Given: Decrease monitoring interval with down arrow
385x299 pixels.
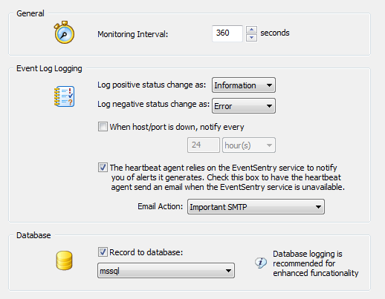Looking at the screenshot, I should click(251, 38).
